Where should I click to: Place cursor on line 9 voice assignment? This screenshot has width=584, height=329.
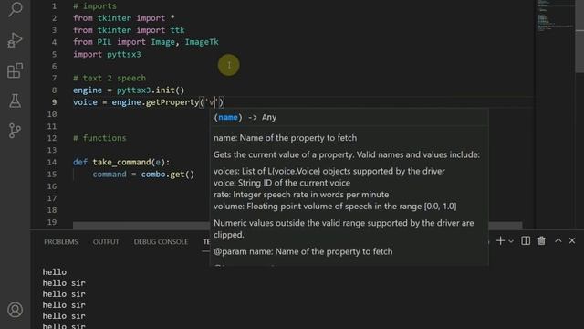[x=148, y=102]
